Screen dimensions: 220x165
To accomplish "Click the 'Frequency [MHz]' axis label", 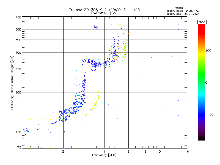I will (104, 155).
